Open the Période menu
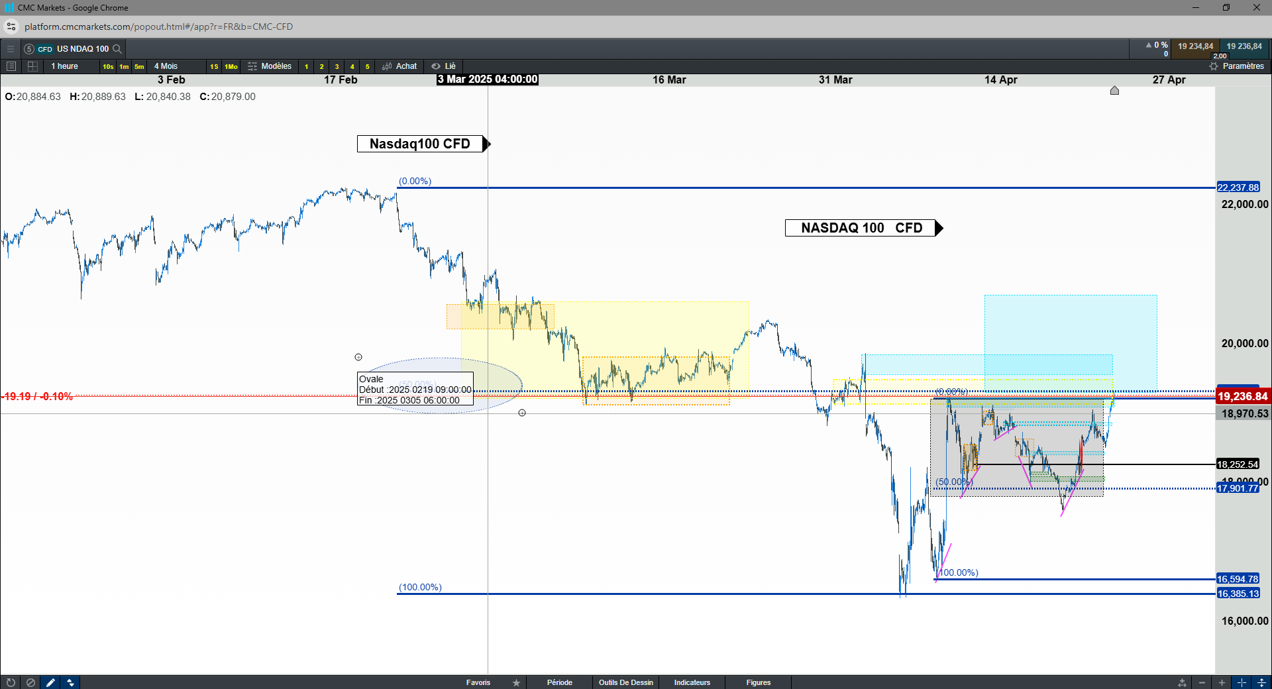The image size is (1272, 689). (x=560, y=682)
